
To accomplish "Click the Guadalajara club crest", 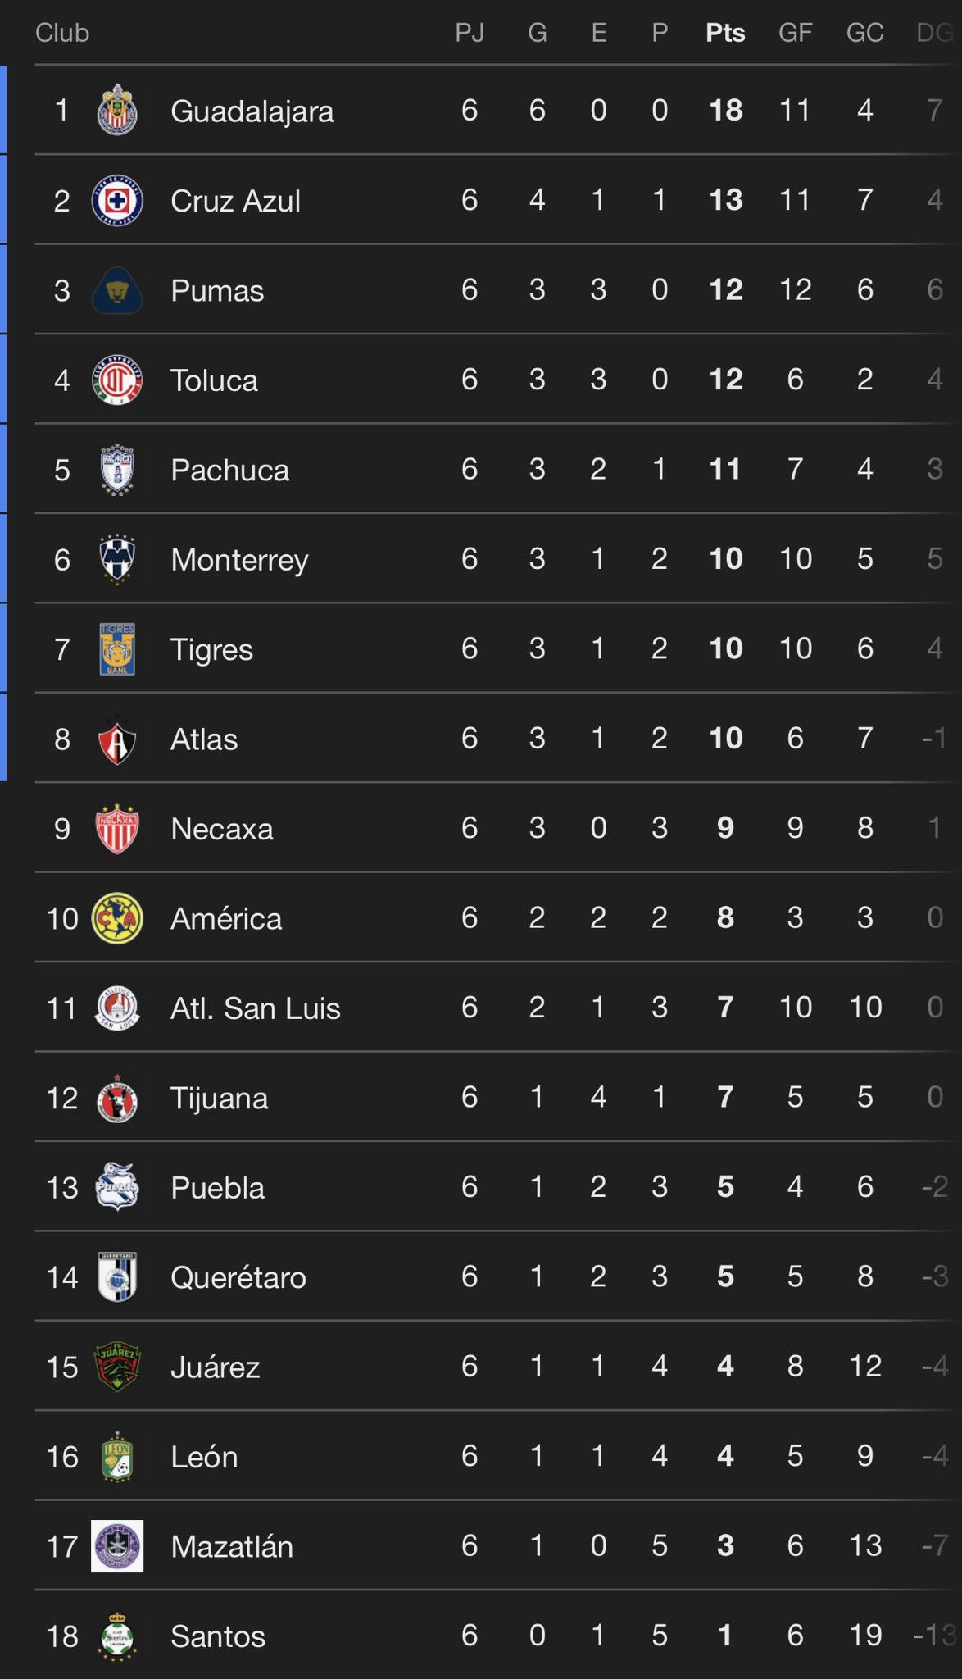I will pyautogui.click(x=117, y=111).
